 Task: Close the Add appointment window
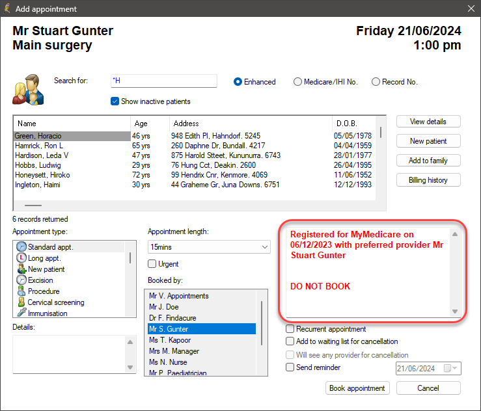pyautogui.click(x=471, y=8)
